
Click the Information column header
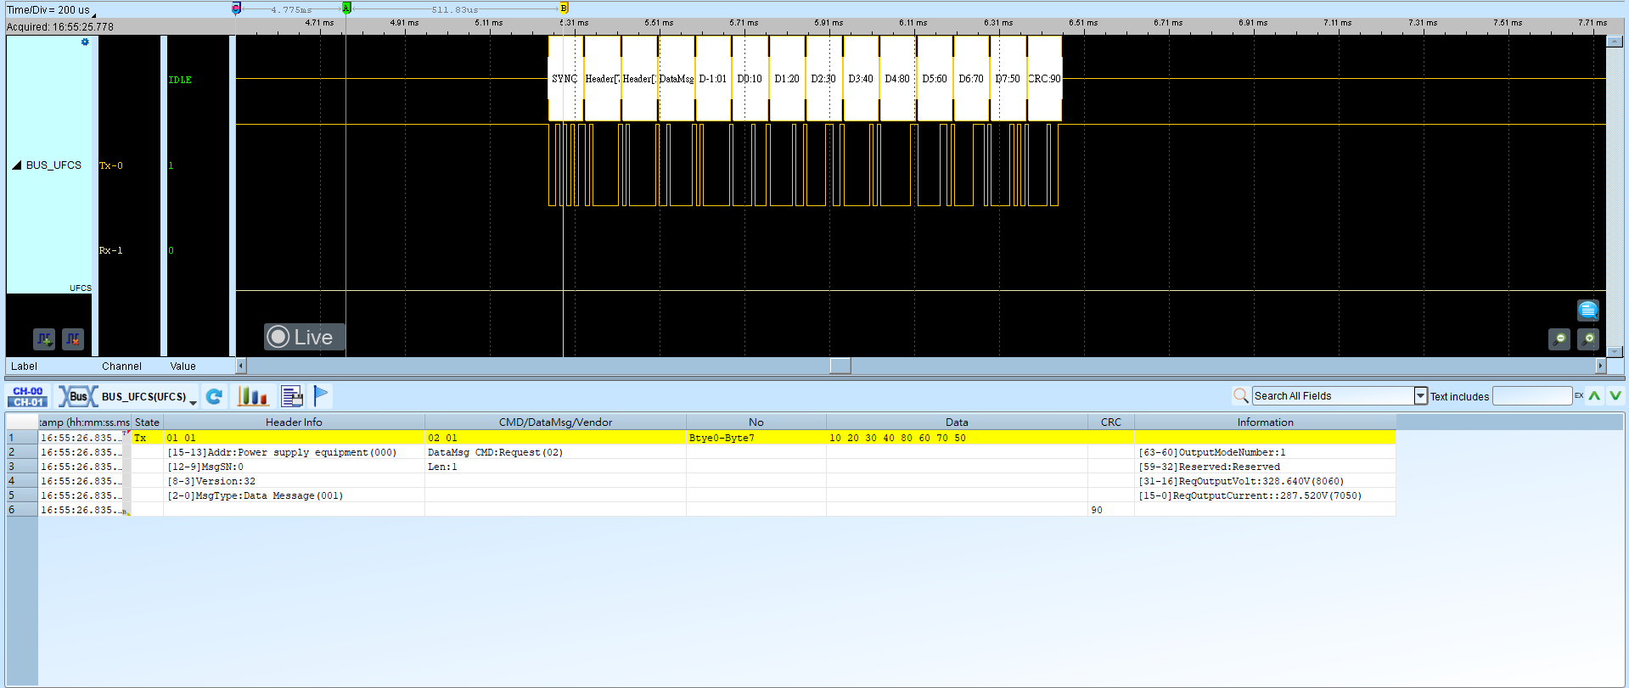pos(1265,422)
